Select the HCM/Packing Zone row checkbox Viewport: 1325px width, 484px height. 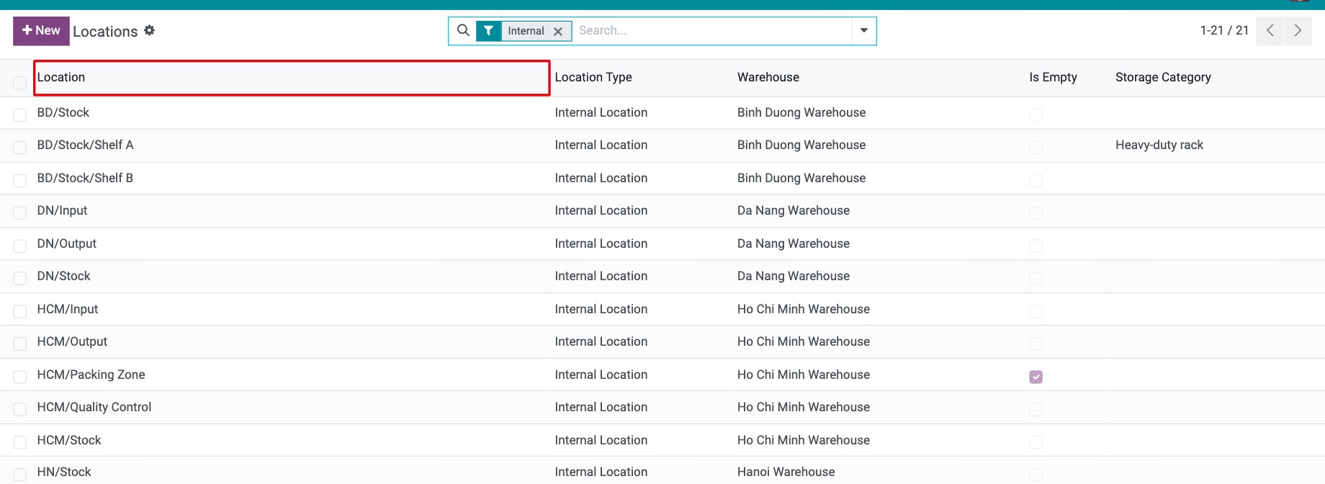coord(20,377)
